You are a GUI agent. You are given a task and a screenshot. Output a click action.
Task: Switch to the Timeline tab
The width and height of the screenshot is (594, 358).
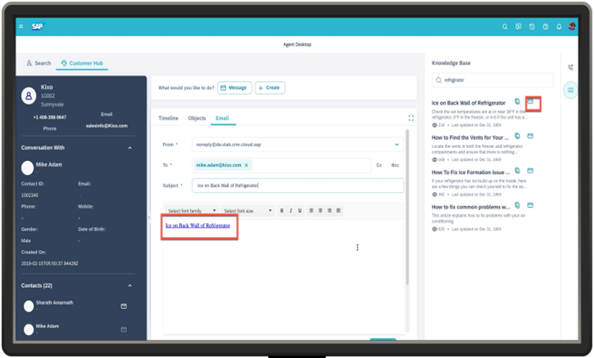coord(168,119)
